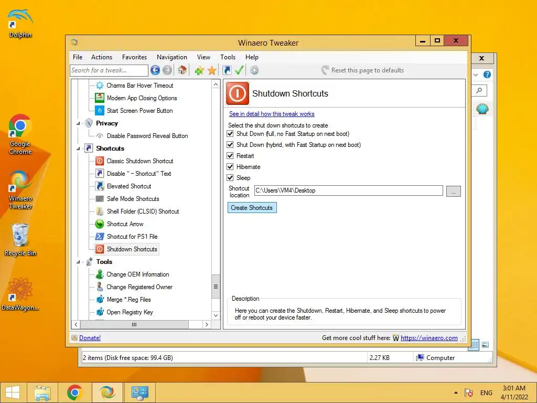Click the tree horizontal scroll right arrow
The image size is (537, 403).
pyautogui.click(x=207, y=324)
